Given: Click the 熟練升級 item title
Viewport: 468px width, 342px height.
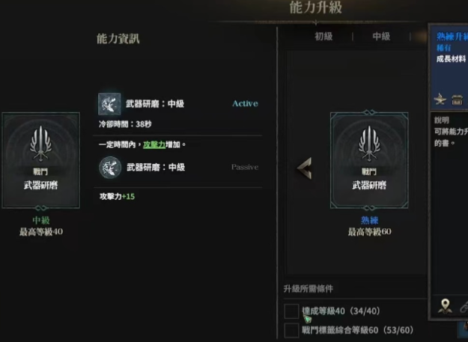Looking at the screenshot, I should point(452,37).
